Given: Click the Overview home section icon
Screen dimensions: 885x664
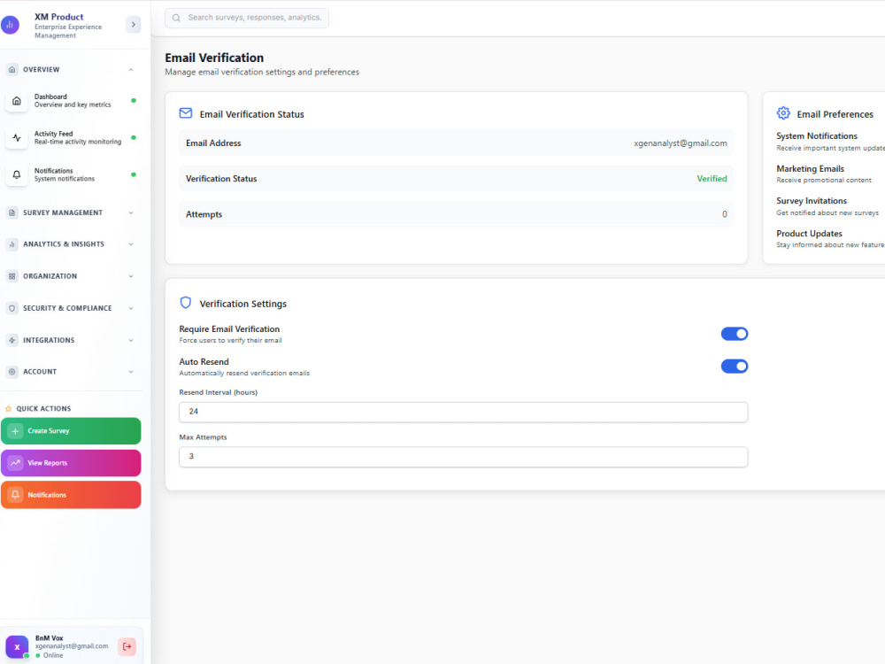Looking at the screenshot, I should point(12,69).
